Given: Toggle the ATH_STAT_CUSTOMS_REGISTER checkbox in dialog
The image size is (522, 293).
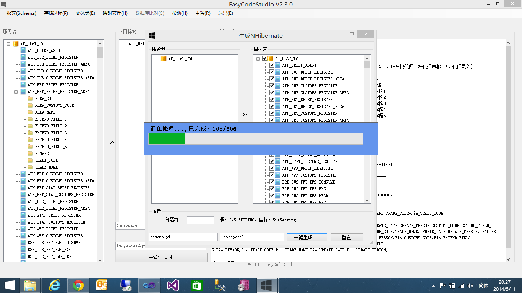Looking at the screenshot, I should coord(272,161).
